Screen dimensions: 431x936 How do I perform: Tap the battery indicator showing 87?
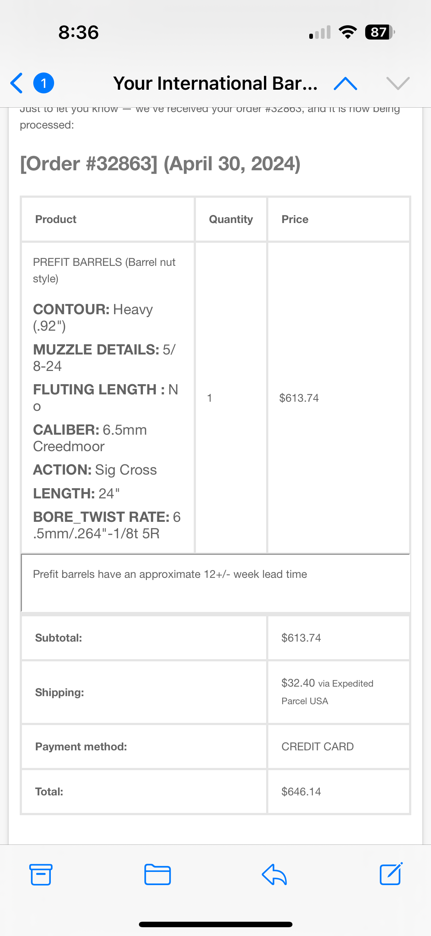pos(380,32)
